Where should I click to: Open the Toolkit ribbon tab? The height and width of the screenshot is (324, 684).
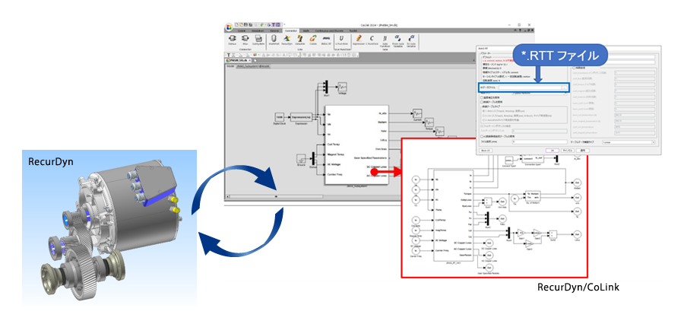click(x=353, y=31)
